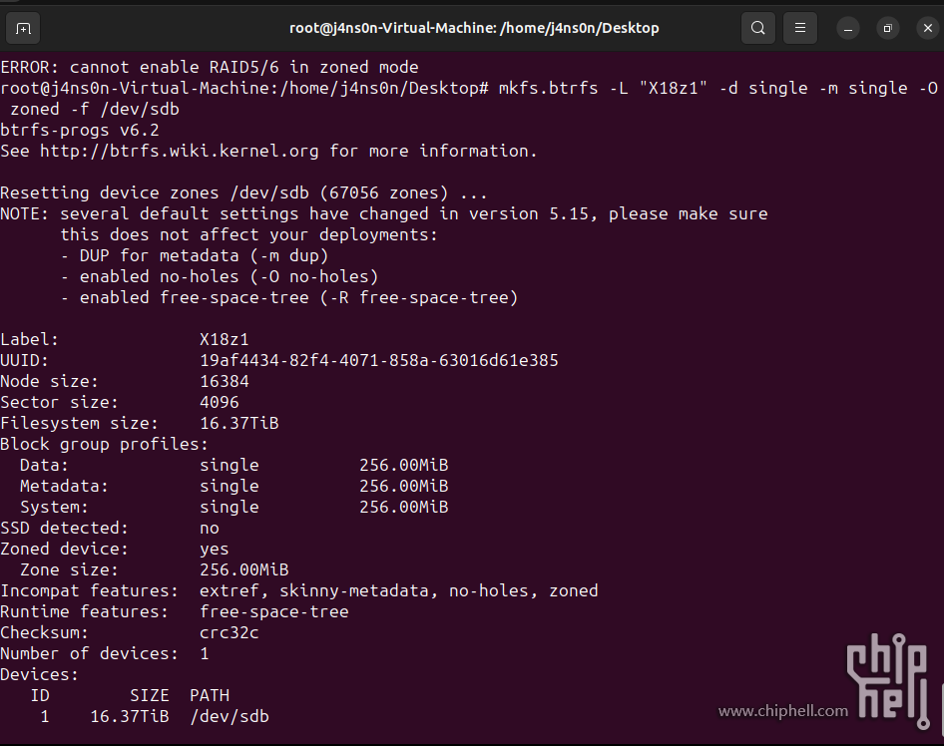Click the label value 'X18z1'
Image resolution: width=944 pixels, height=746 pixels.
point(224,339)
